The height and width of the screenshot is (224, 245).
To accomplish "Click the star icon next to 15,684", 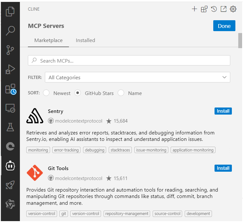I will [109, 121].
